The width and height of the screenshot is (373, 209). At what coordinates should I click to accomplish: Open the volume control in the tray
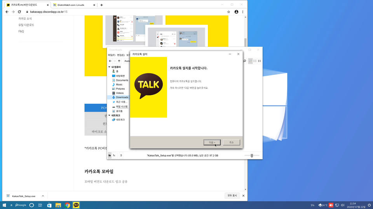pos(343,205)
